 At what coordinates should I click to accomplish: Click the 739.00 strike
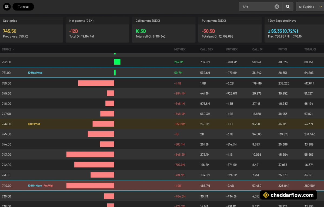click(6, 196)
